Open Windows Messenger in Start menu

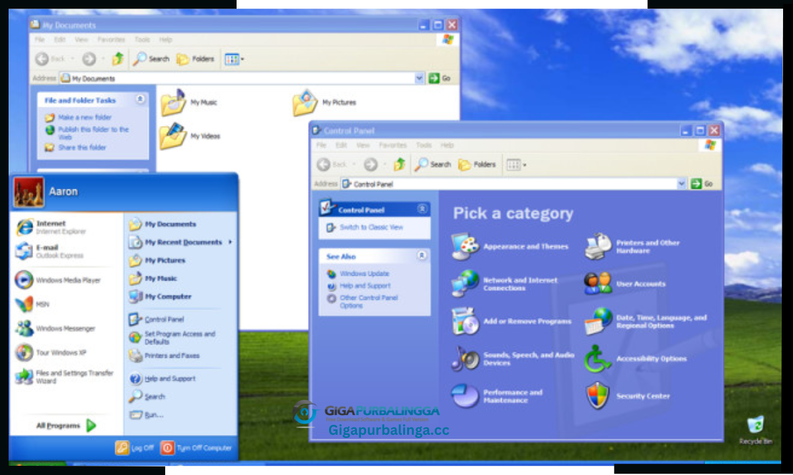[56, 329]
